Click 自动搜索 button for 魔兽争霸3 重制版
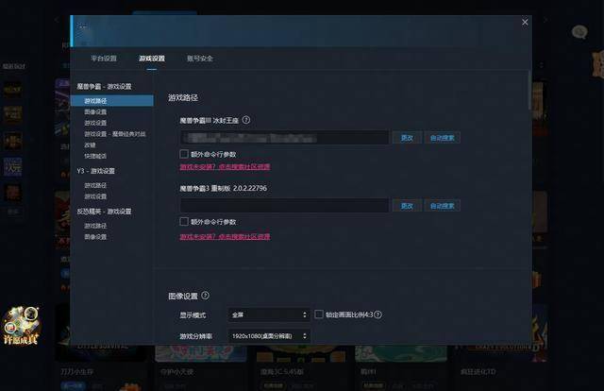This screenshot has height=391, width=604. point(443,206)
